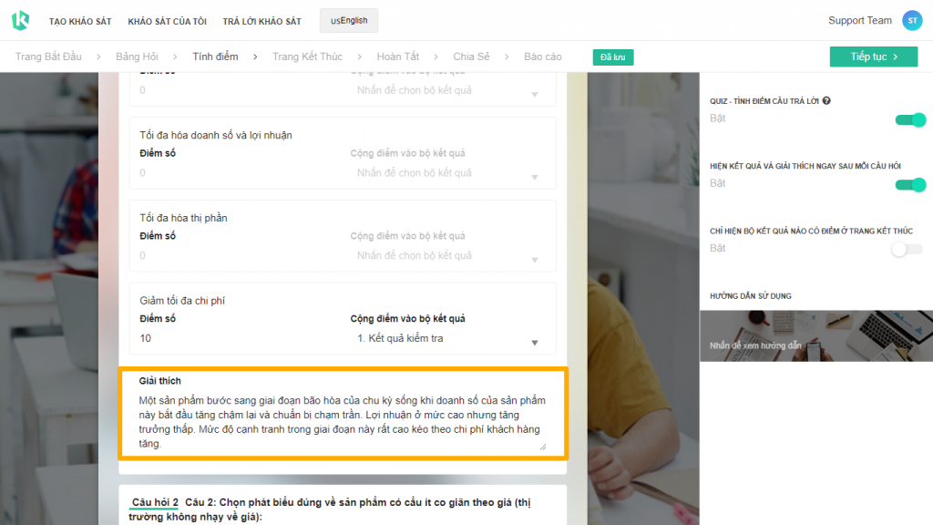Open the Tạo Khảo Sát menu

point(80,22)
